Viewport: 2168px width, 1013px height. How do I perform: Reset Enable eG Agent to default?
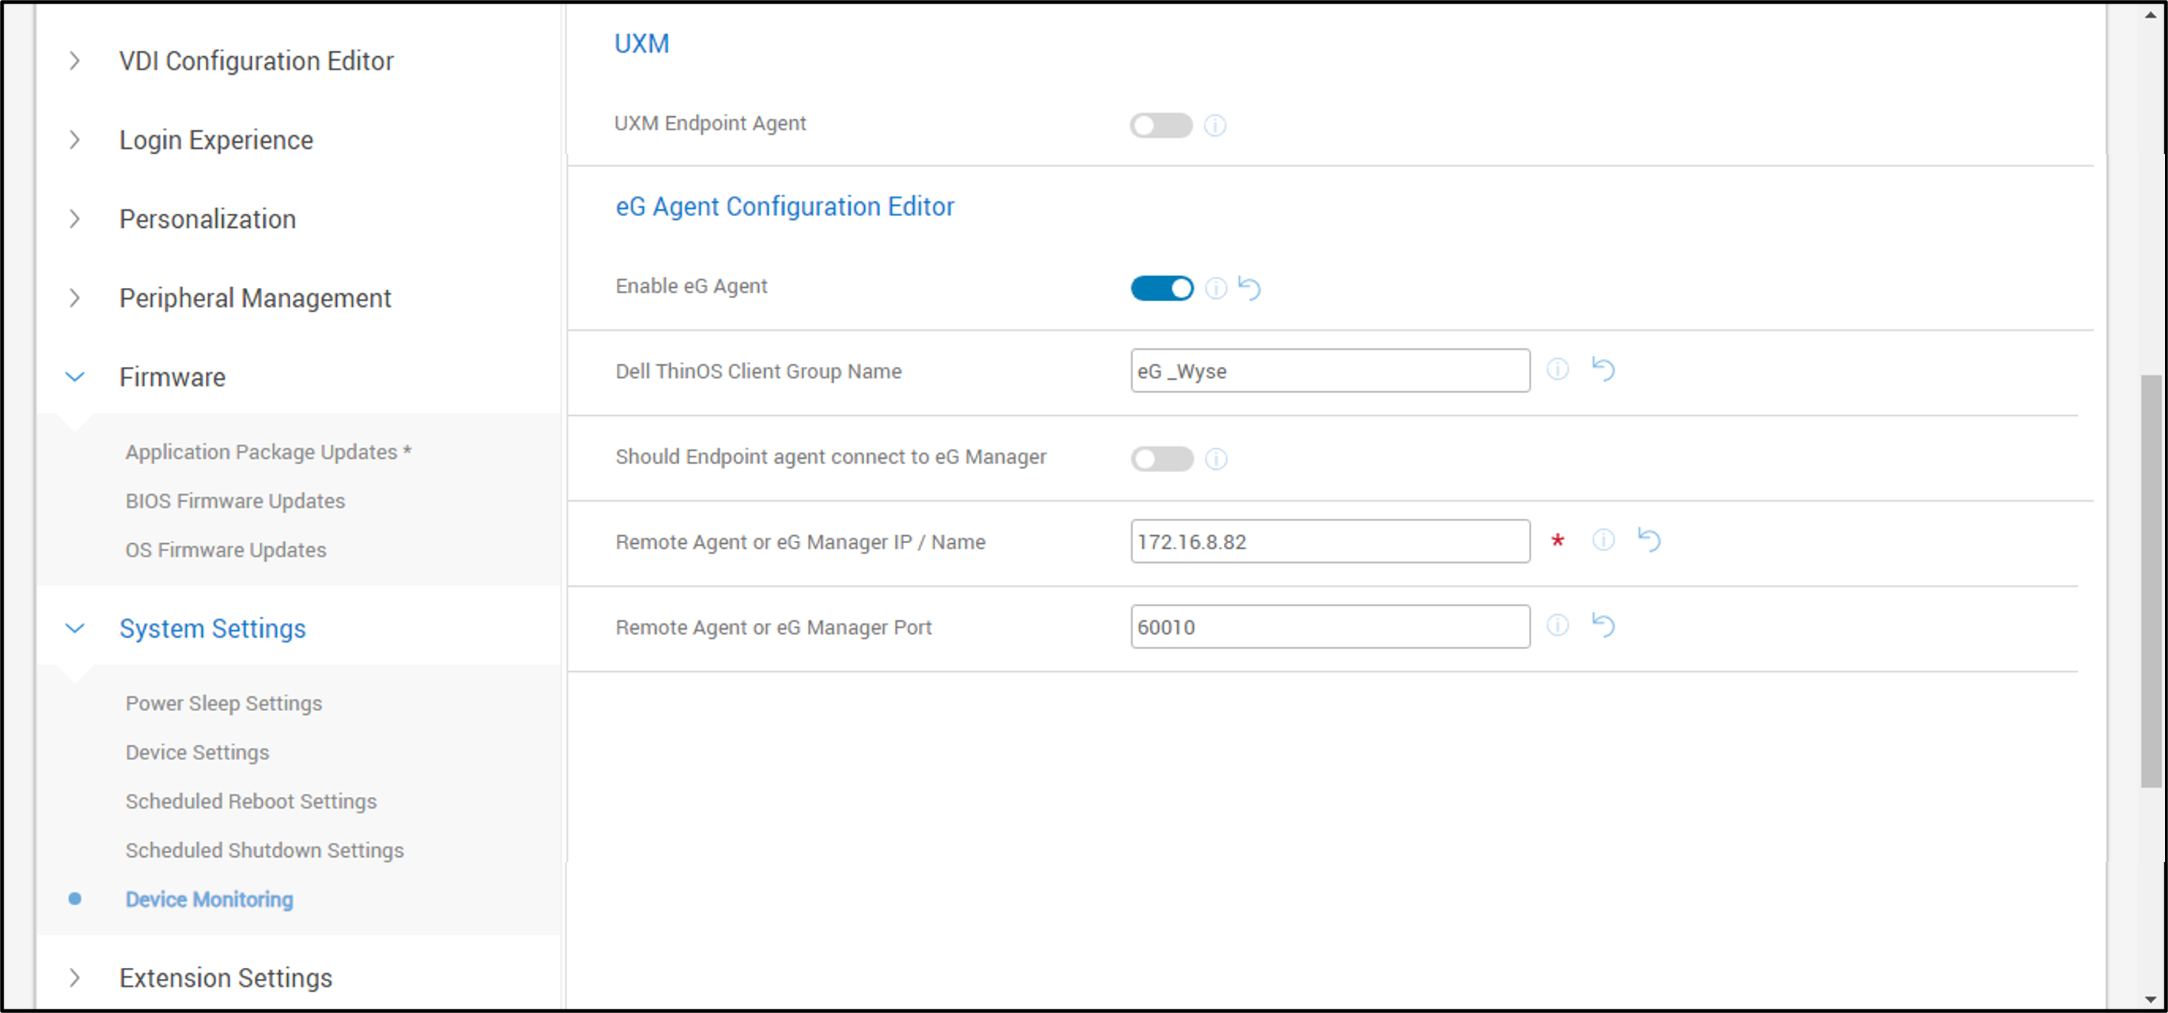pos(1249,289)
